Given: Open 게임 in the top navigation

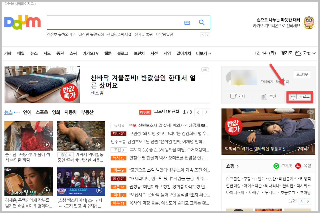Looking at the screenshot, I should pos(167,53).
